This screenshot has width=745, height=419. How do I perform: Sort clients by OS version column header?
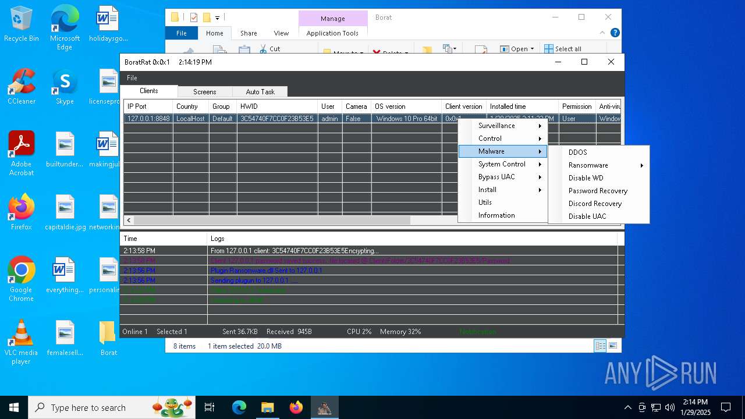pyautogui.click(x=406, y=106)
